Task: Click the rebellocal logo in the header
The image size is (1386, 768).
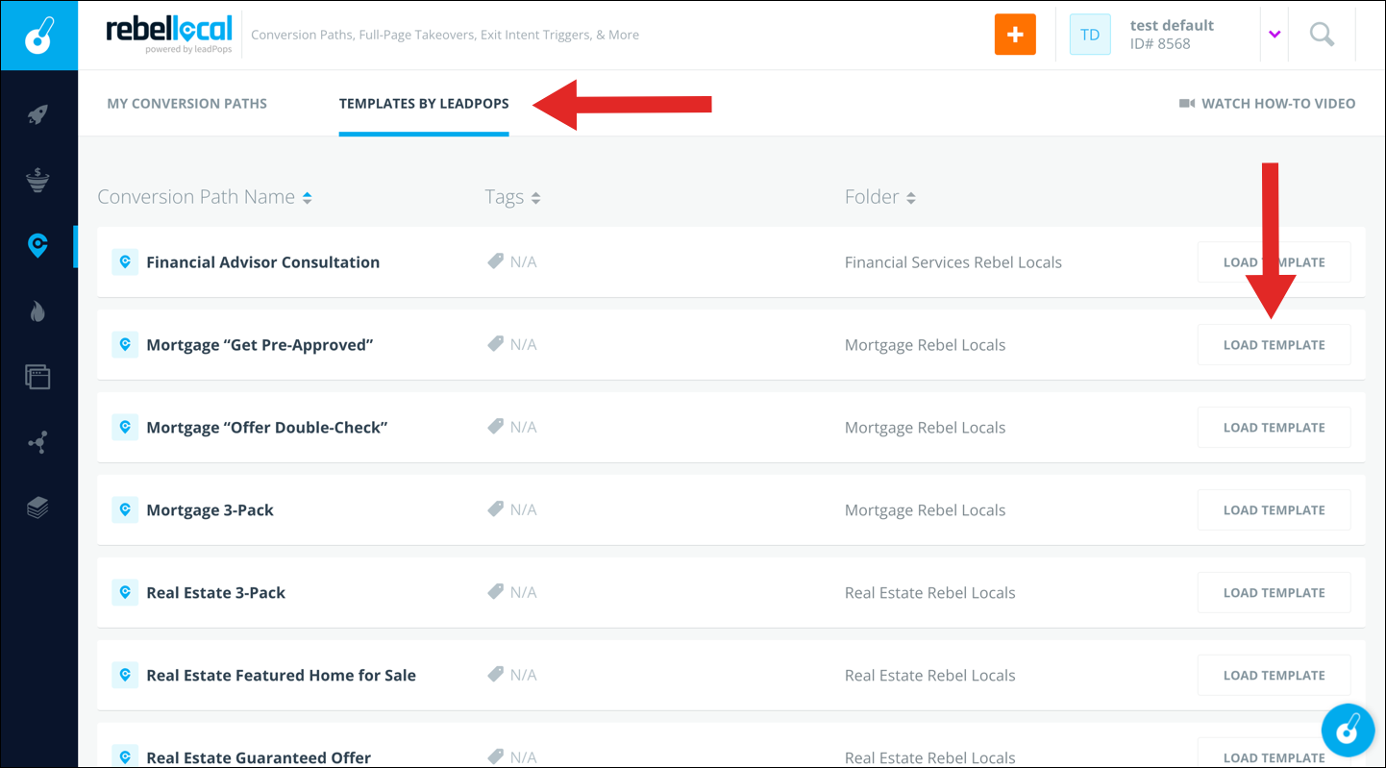Action: click(169, 34)
